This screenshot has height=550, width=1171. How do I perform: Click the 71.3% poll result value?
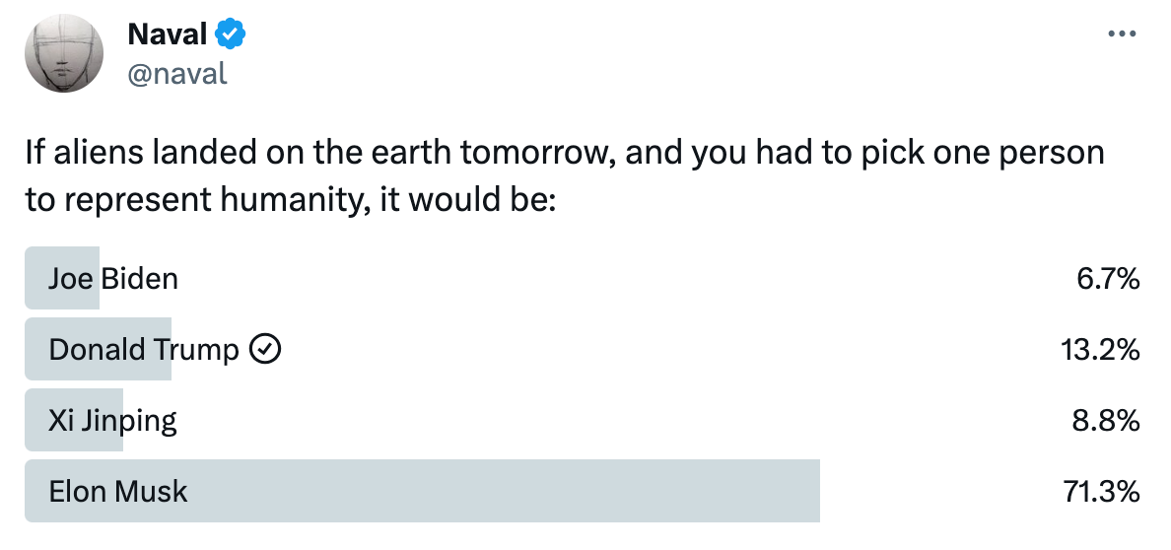(x=1102, y=491)
